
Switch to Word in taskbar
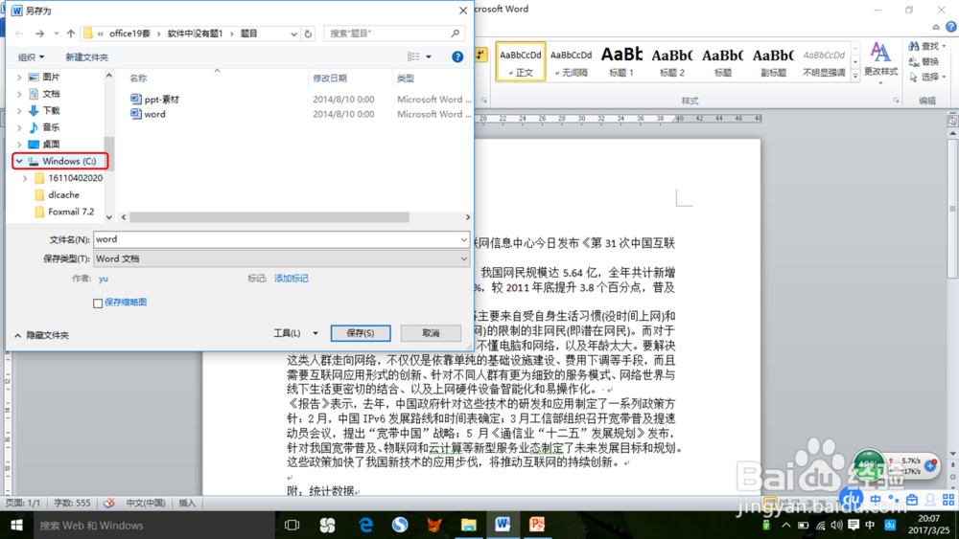(503, 525)
